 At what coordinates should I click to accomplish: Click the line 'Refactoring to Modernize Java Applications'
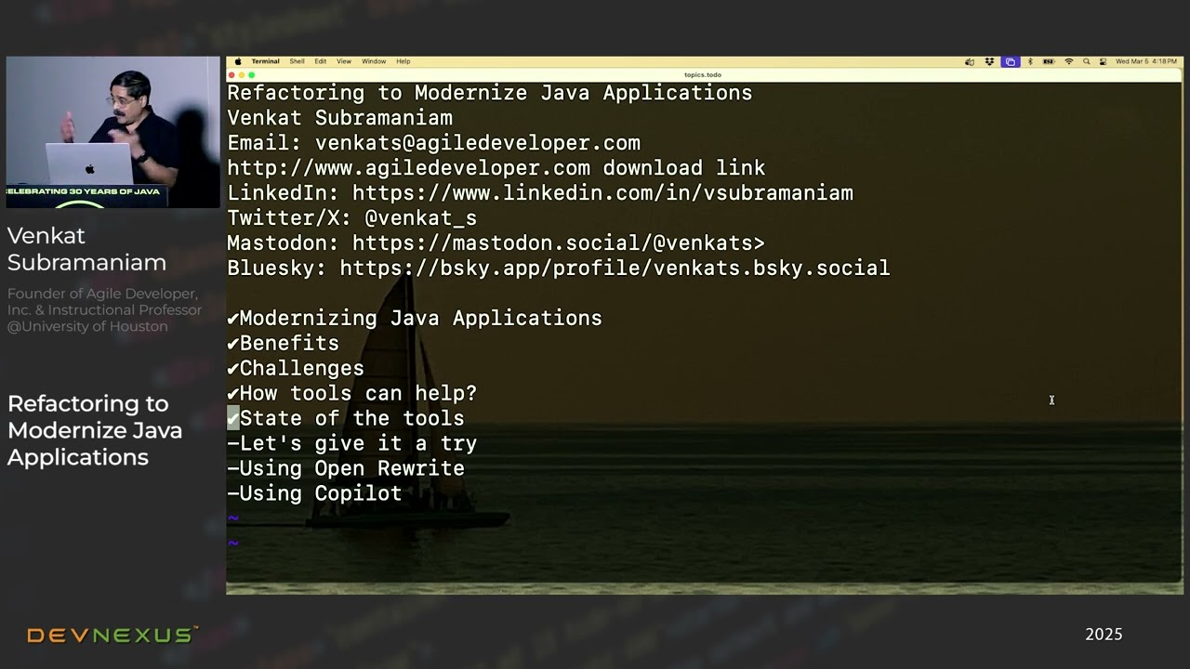pyautogui.click(x=490, y=93)
